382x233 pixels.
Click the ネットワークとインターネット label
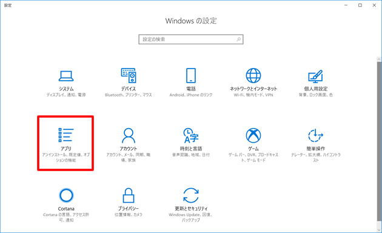pos(253,89)
